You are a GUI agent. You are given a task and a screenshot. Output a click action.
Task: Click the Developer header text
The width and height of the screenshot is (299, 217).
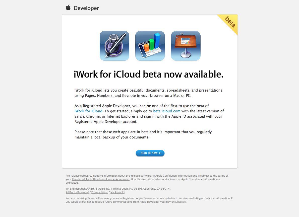[x=86, y=8]
